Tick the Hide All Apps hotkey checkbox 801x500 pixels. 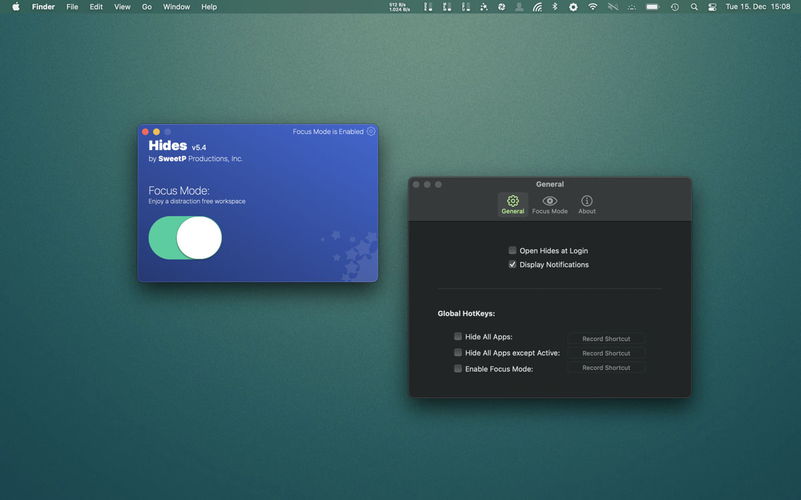pos(458,337)
